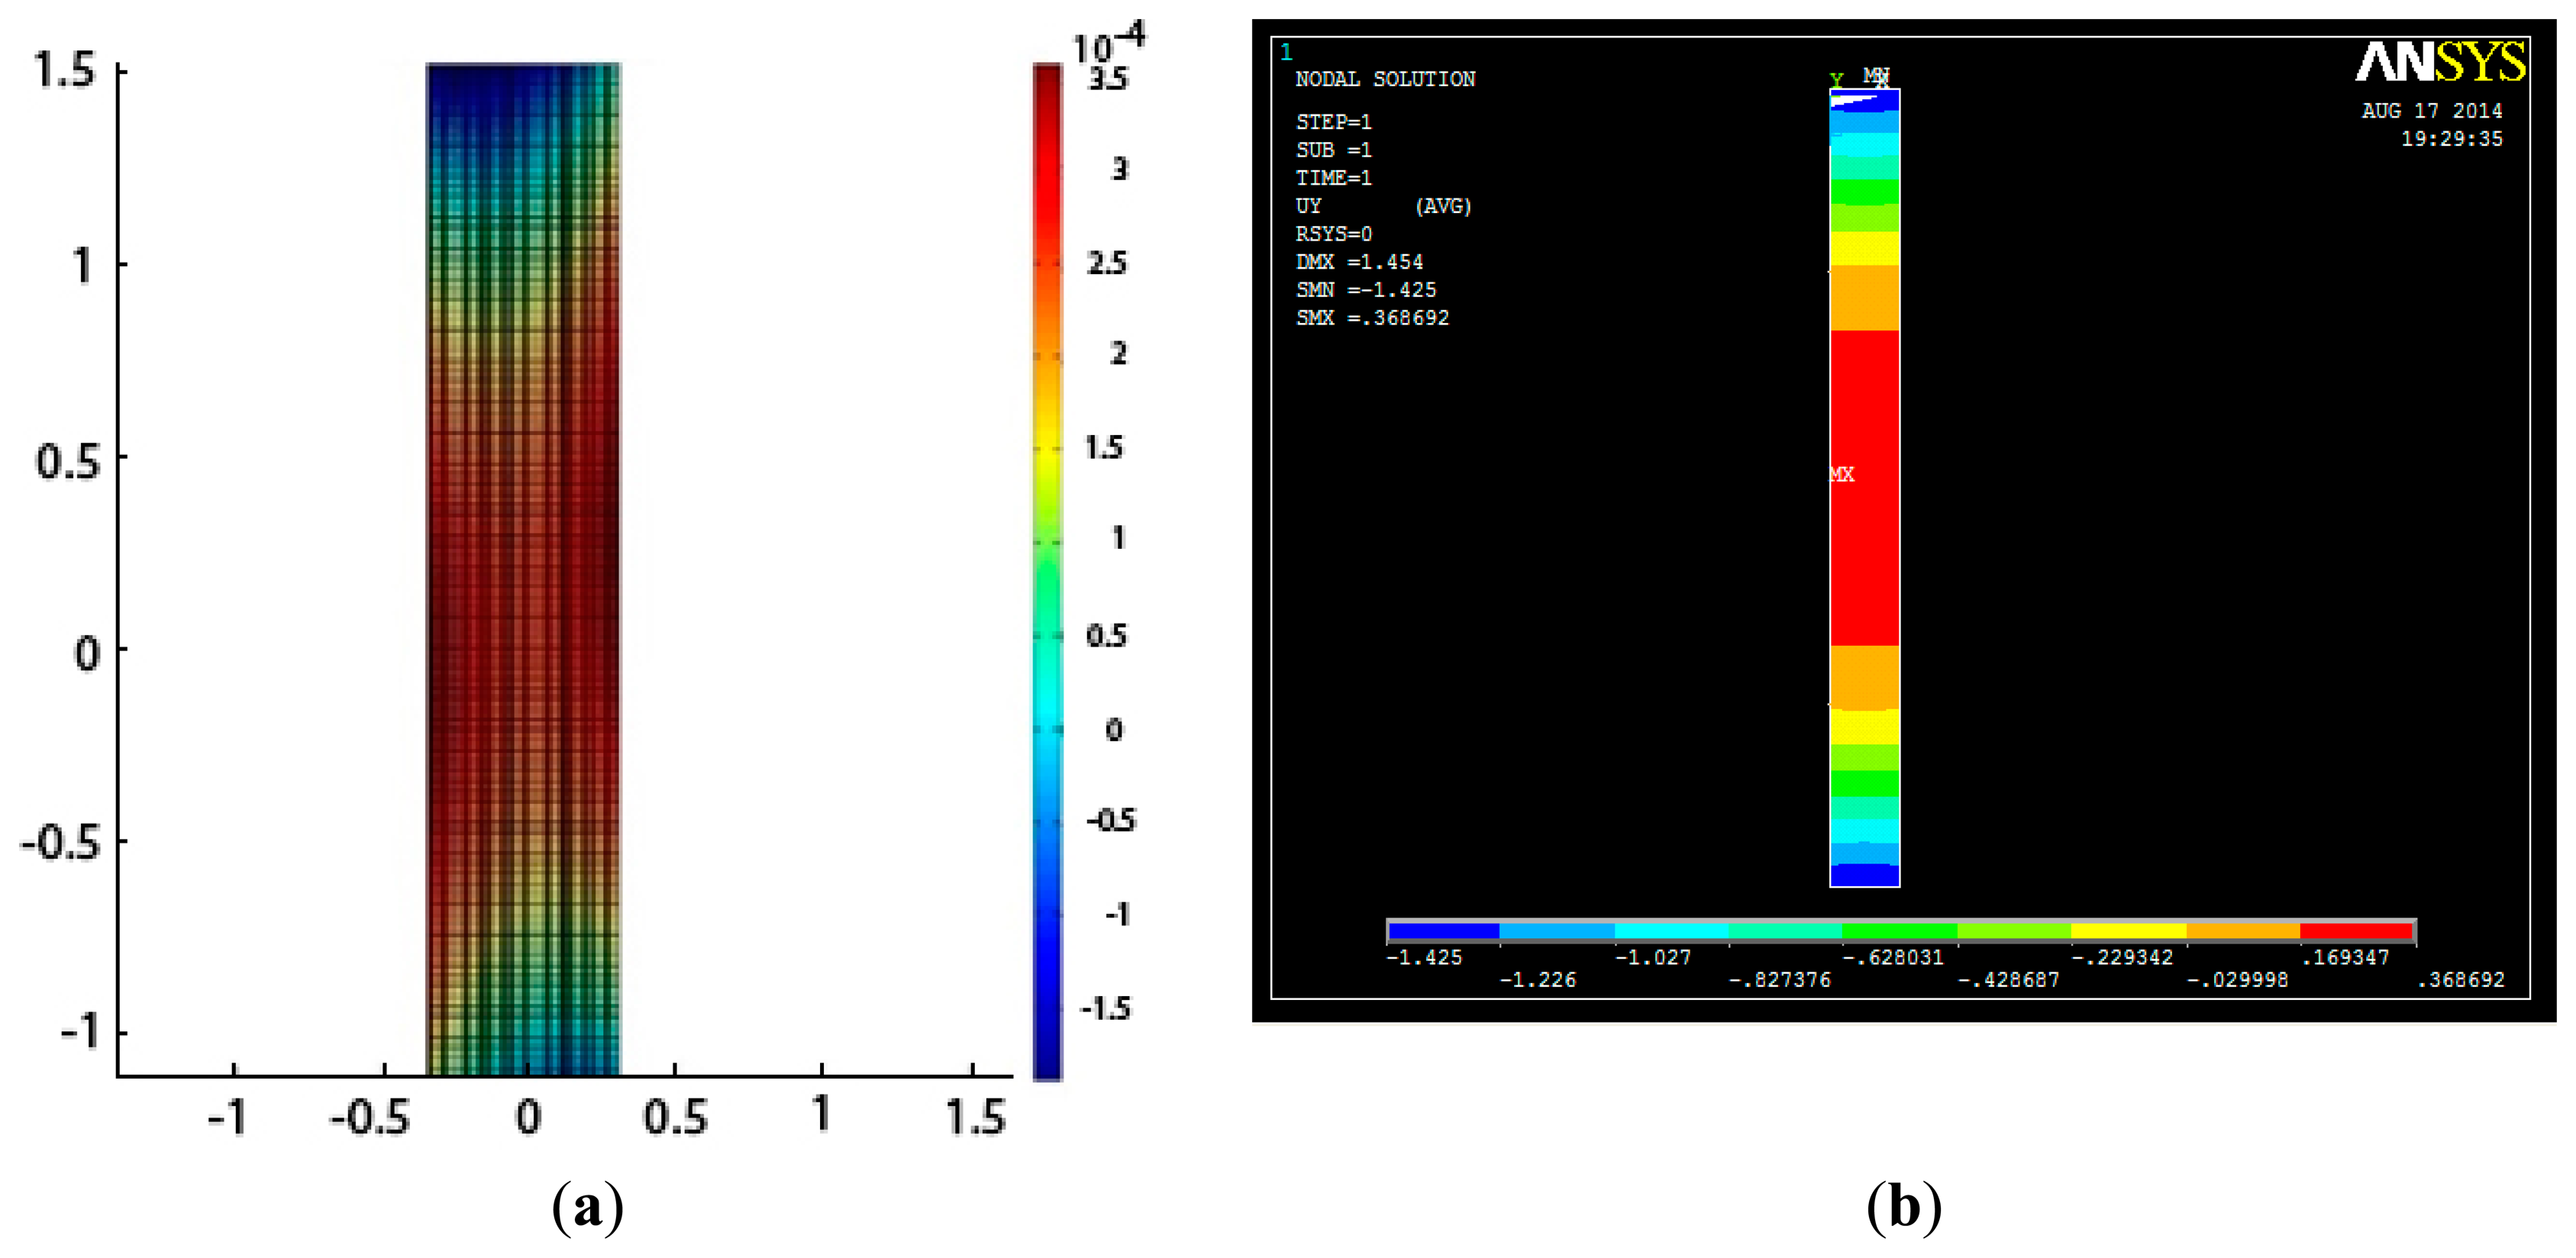Select the dark blue ANSYS legend segment
Viewport: 2576px width, 1258px height.
click(x=1444, y=931)
